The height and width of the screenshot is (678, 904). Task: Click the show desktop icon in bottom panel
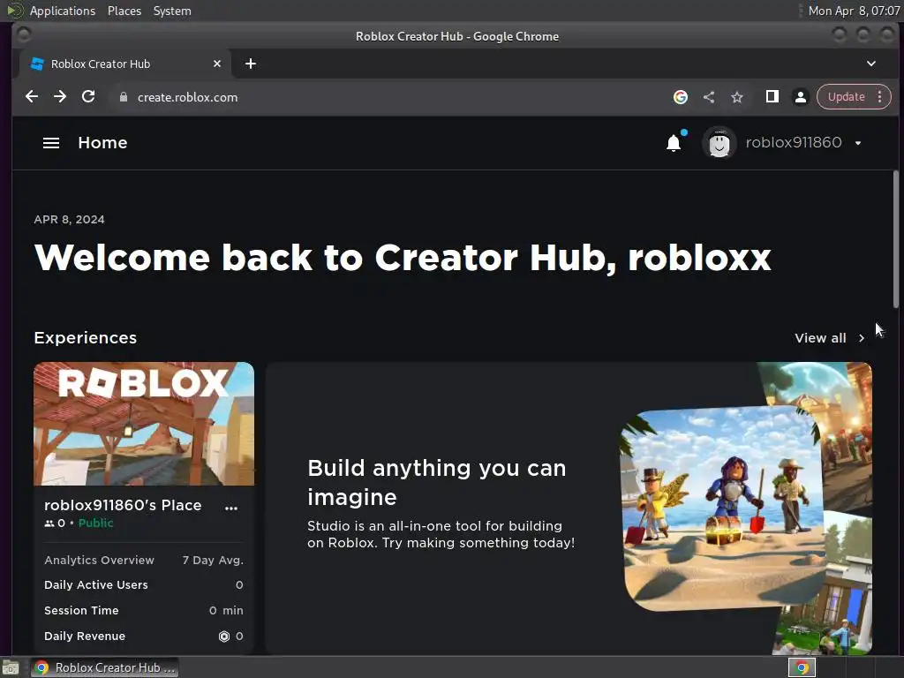coord(11,667)
